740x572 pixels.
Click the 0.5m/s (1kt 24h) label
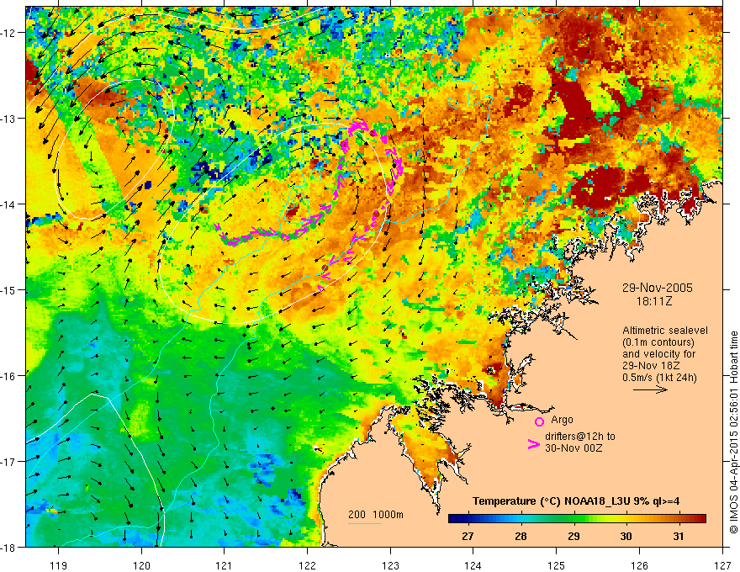[659, 378]
